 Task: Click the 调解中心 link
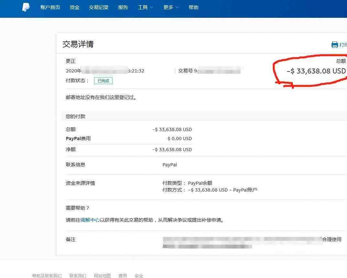90,220
